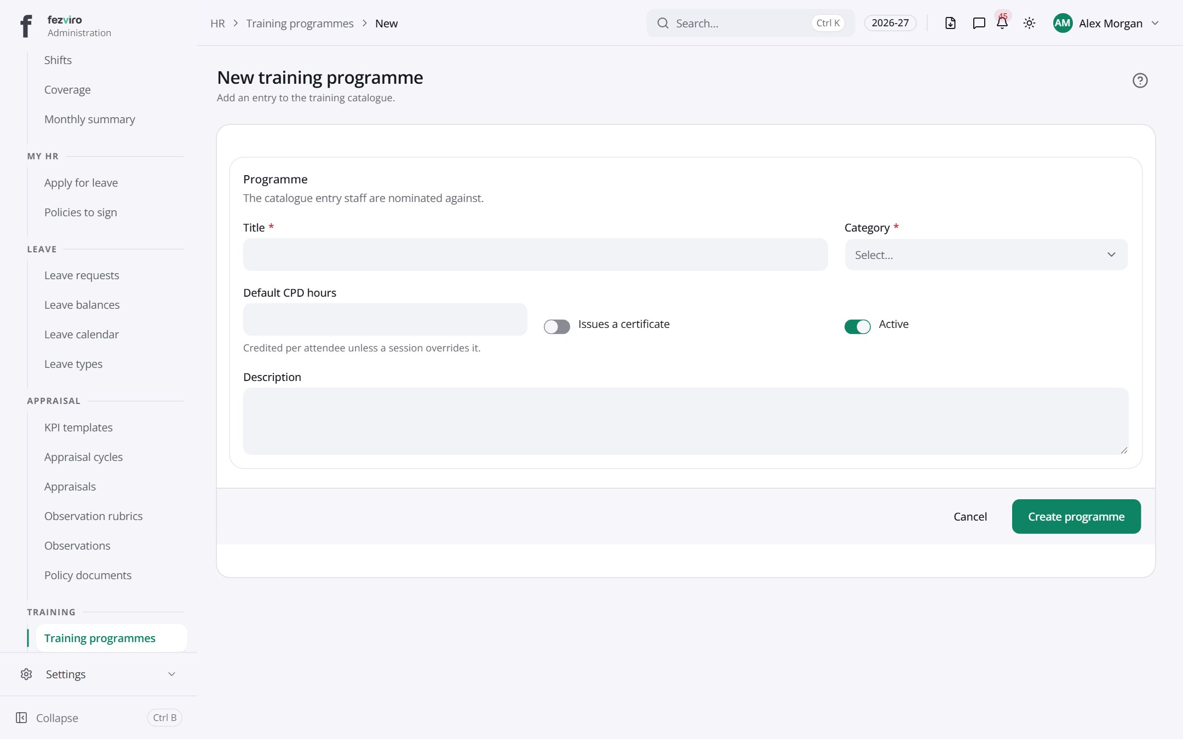1183x739 pixels.
Task: Focus the Default CPD hours field
Action: pos(385,319)
